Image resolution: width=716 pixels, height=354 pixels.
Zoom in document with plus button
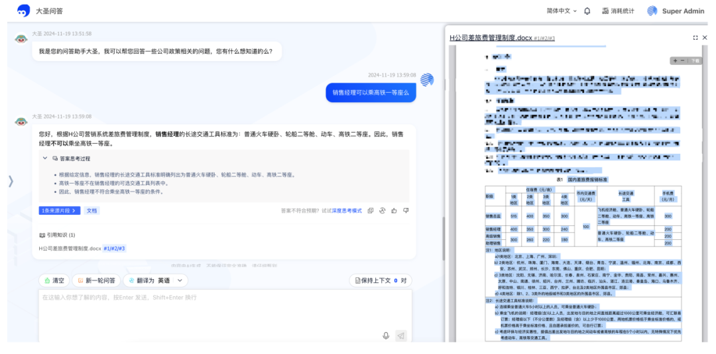[675, 60]
